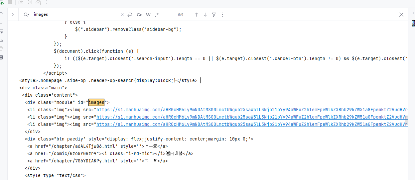Click the new line icon in search field
This screenshot has height=180, width=415.
pyautogui.click(x=130, y=15)
